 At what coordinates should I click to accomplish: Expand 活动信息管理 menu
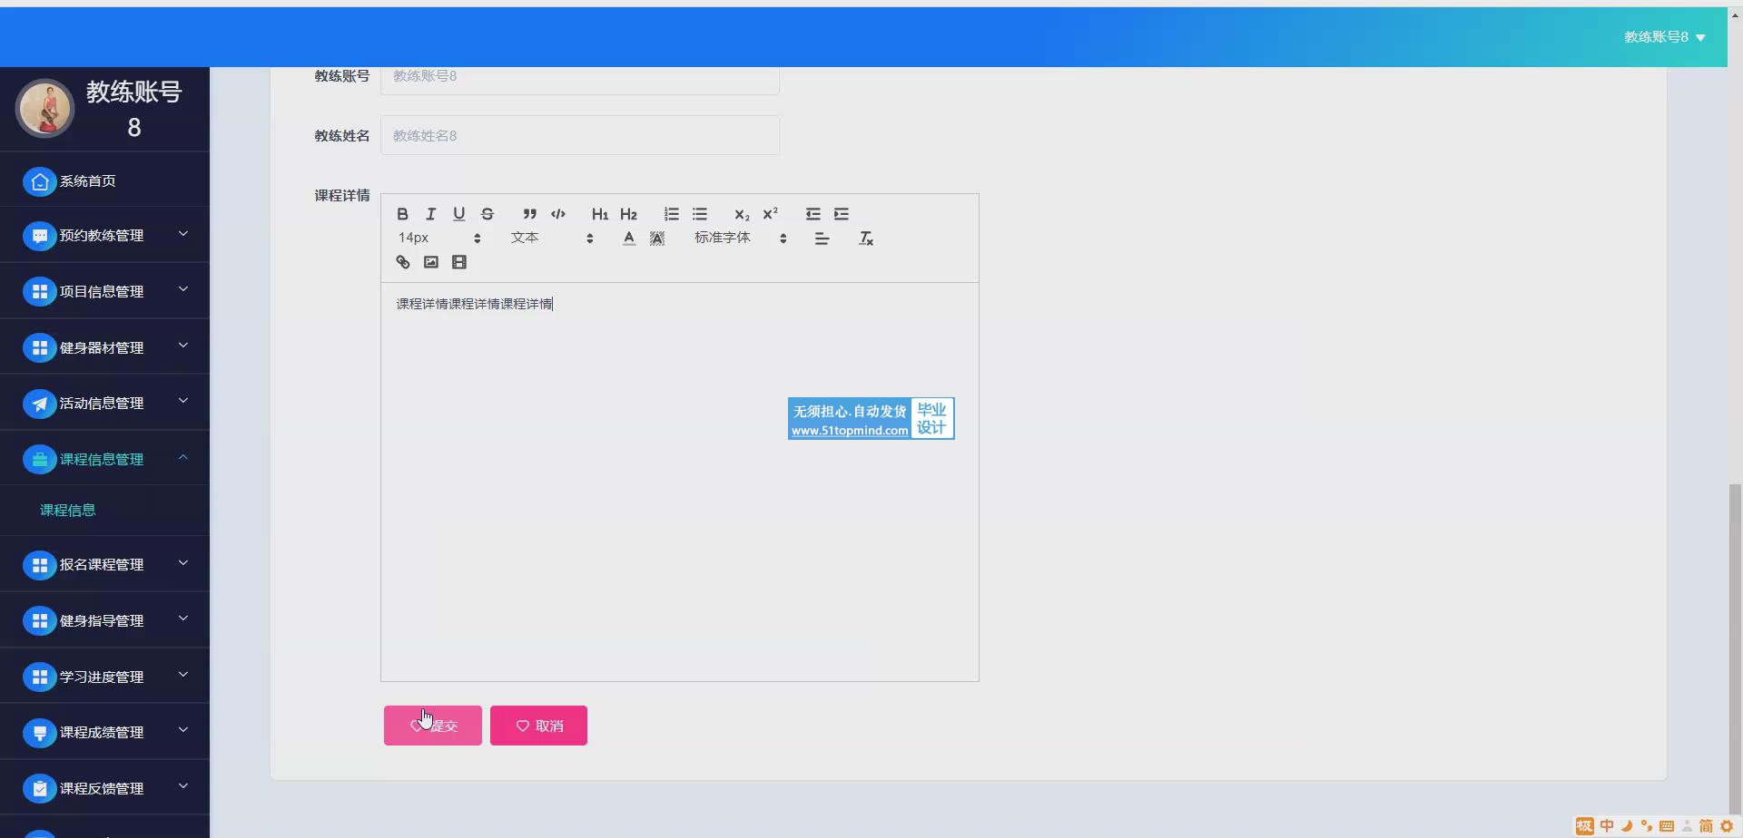(104, 404)
